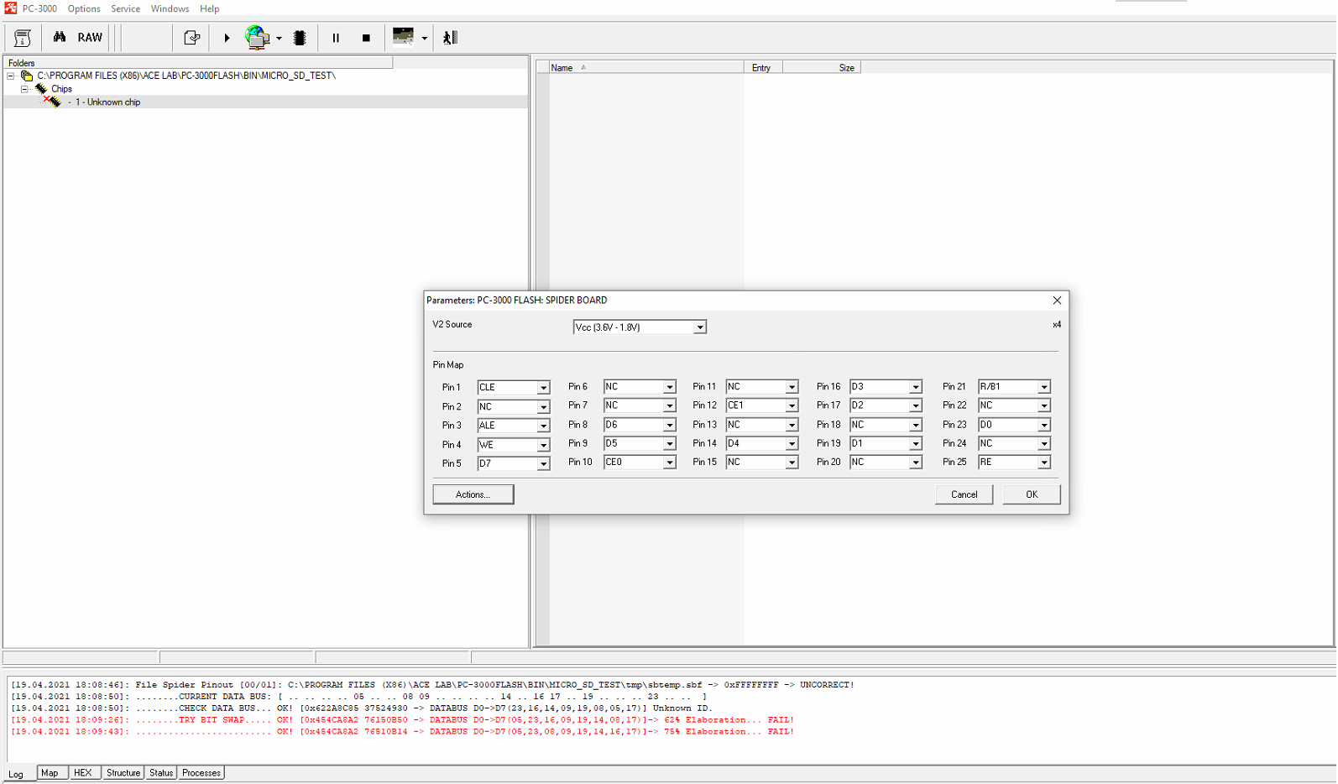Click the network globe computers icon
The image size is (1338, 784).
pyautogui.click(x=257, y=38)
